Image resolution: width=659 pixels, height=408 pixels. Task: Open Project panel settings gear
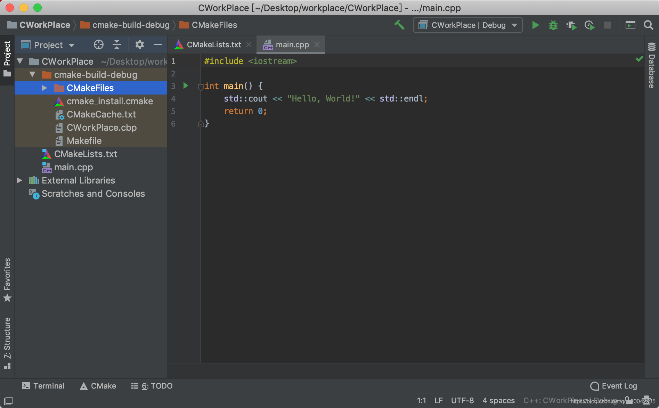140,44
